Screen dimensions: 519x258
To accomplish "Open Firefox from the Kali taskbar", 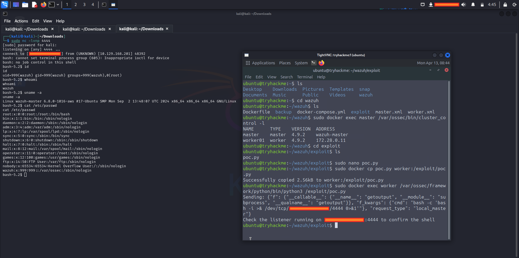I will click(x=43, y=4).
